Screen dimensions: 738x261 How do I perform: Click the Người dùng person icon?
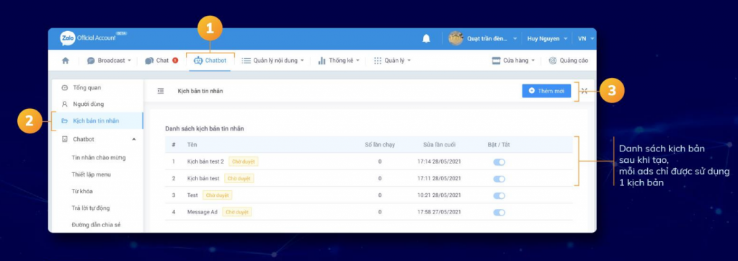(65, 104)
